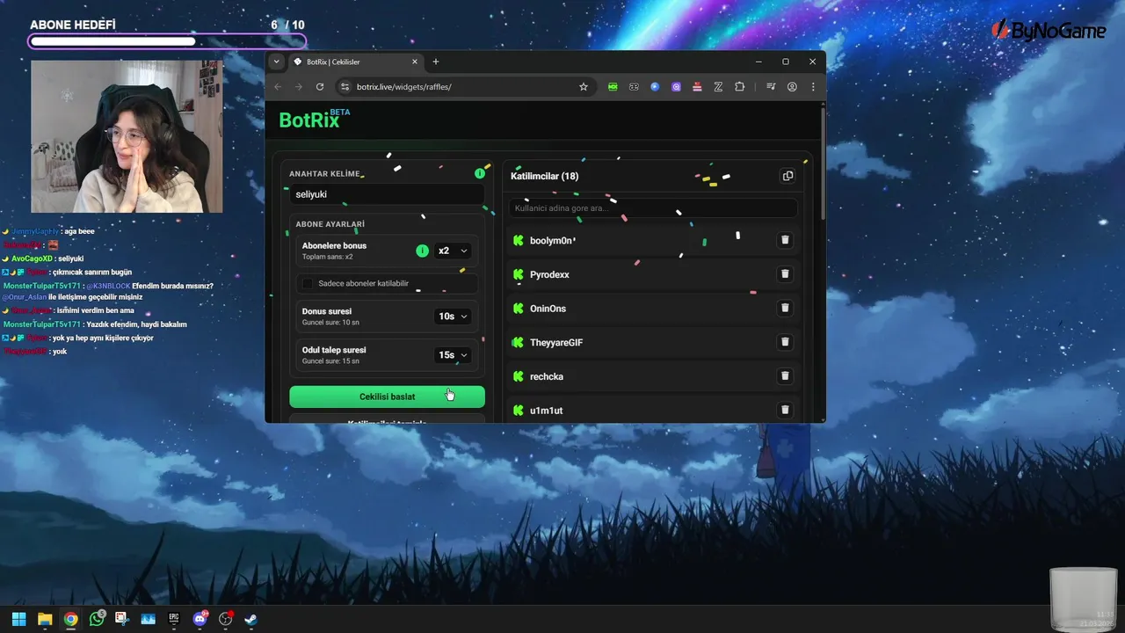Screen dimensions: 1125x633
Task: Click the Abone Ayarlari section label
Action: tap(330, 224)
